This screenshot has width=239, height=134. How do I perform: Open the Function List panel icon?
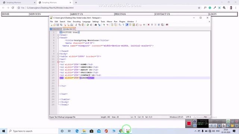137,25
